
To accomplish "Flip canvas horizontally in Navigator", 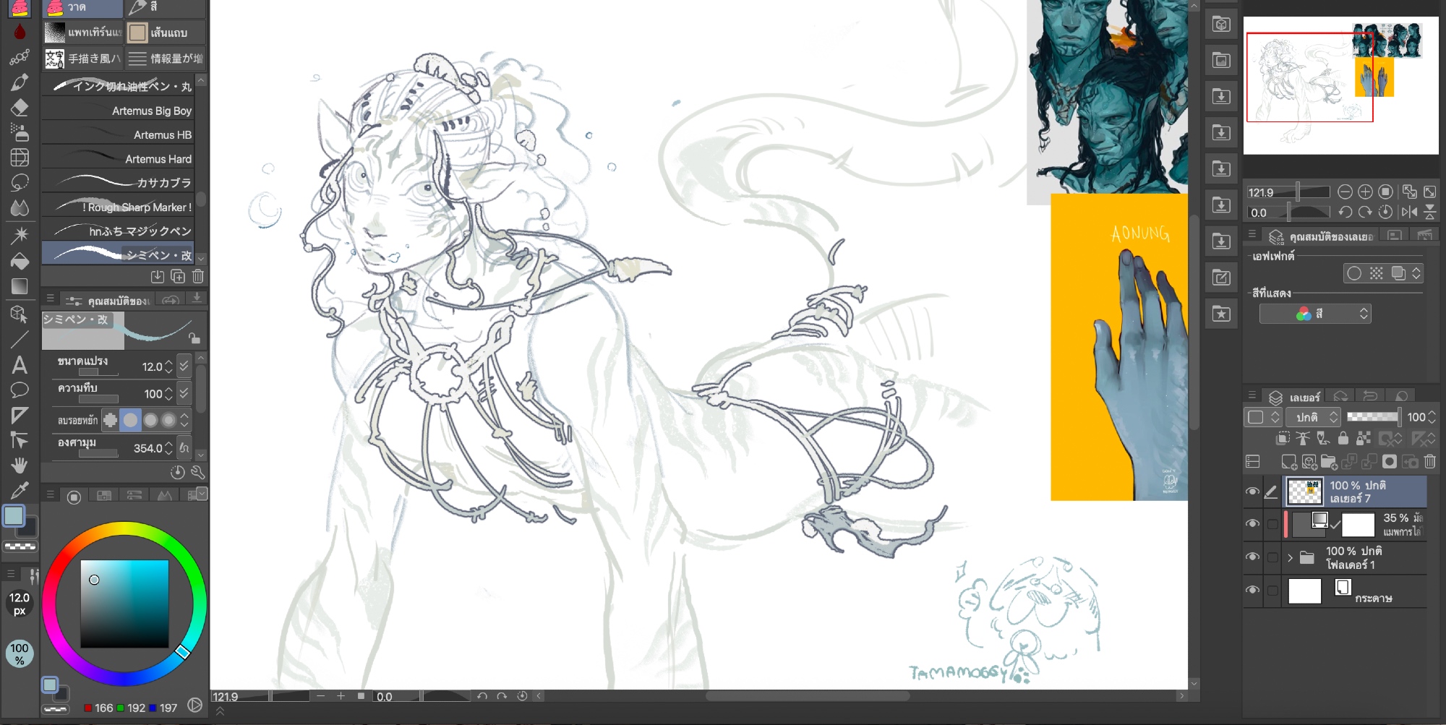I will [x=1409, y=213].
